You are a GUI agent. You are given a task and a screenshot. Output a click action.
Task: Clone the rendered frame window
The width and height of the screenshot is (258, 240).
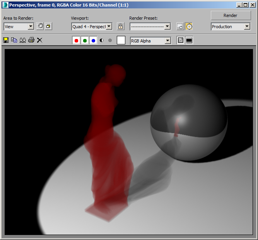23,40
